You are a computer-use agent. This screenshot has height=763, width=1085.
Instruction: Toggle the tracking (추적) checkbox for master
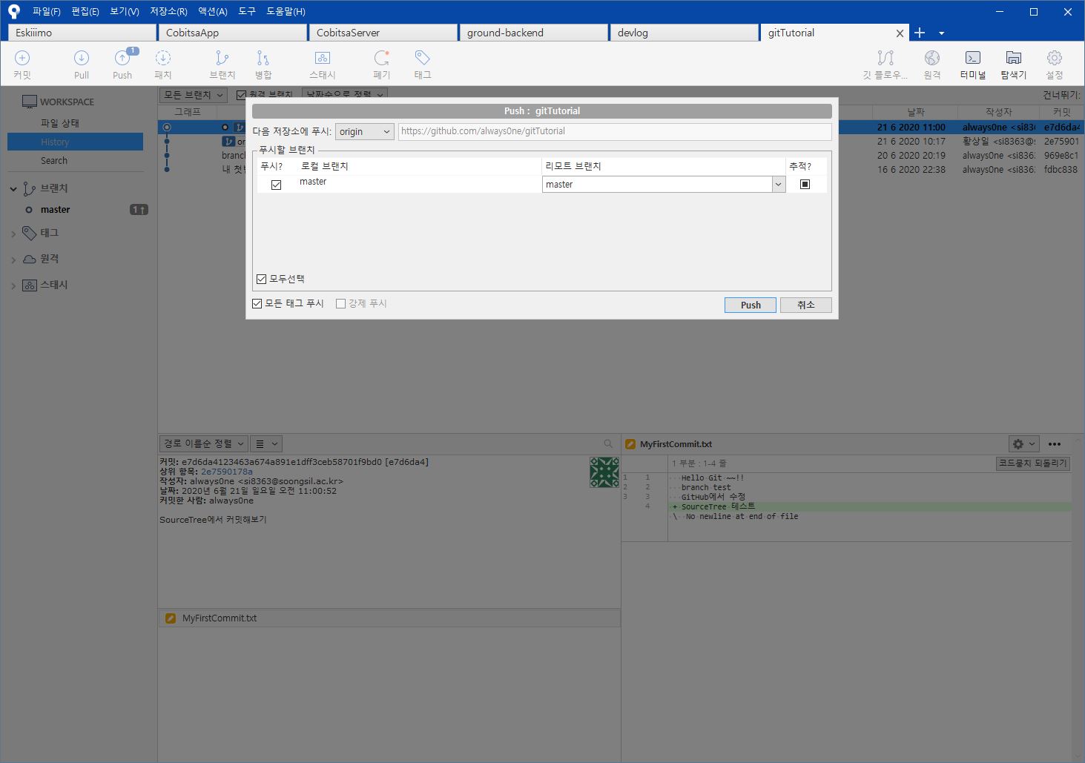coord(805,184)
